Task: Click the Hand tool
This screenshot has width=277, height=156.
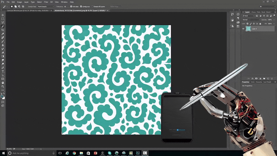Action: point(3,83)
